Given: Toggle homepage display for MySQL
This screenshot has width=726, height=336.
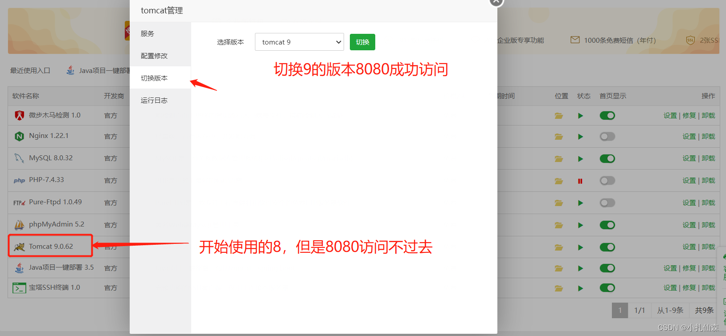Looking at the screenshot, I should [607, 159].
